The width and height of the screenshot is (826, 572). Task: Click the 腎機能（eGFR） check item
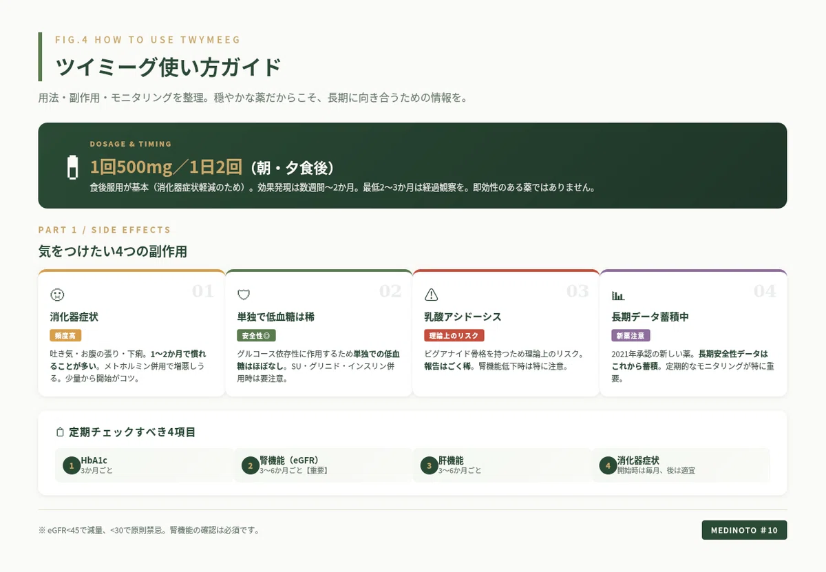324,465
